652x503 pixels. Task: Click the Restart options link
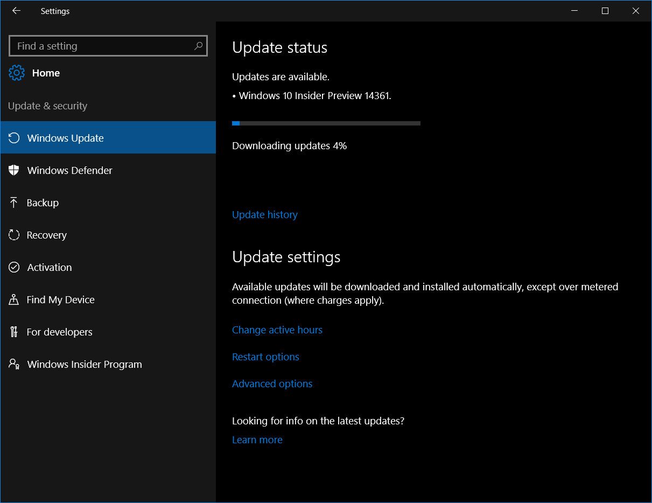265,357
